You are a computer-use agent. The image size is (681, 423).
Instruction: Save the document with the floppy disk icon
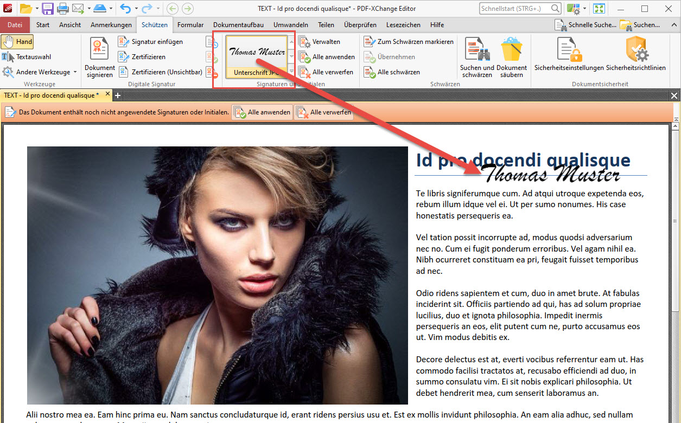pos(48,9)
